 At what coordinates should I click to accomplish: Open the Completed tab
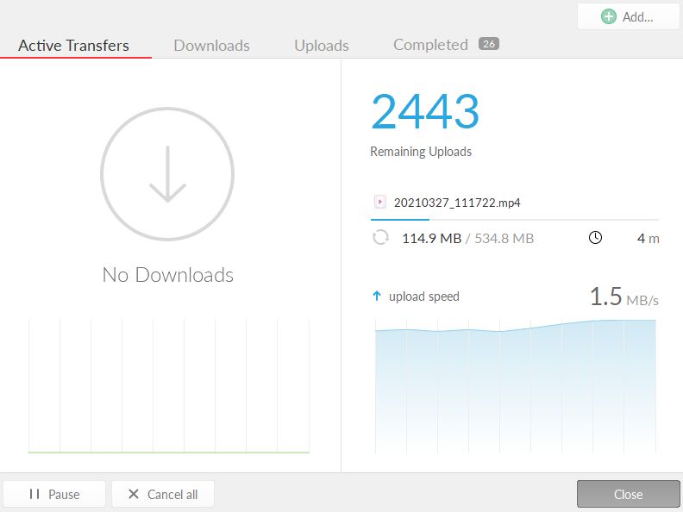coord(430,45)
